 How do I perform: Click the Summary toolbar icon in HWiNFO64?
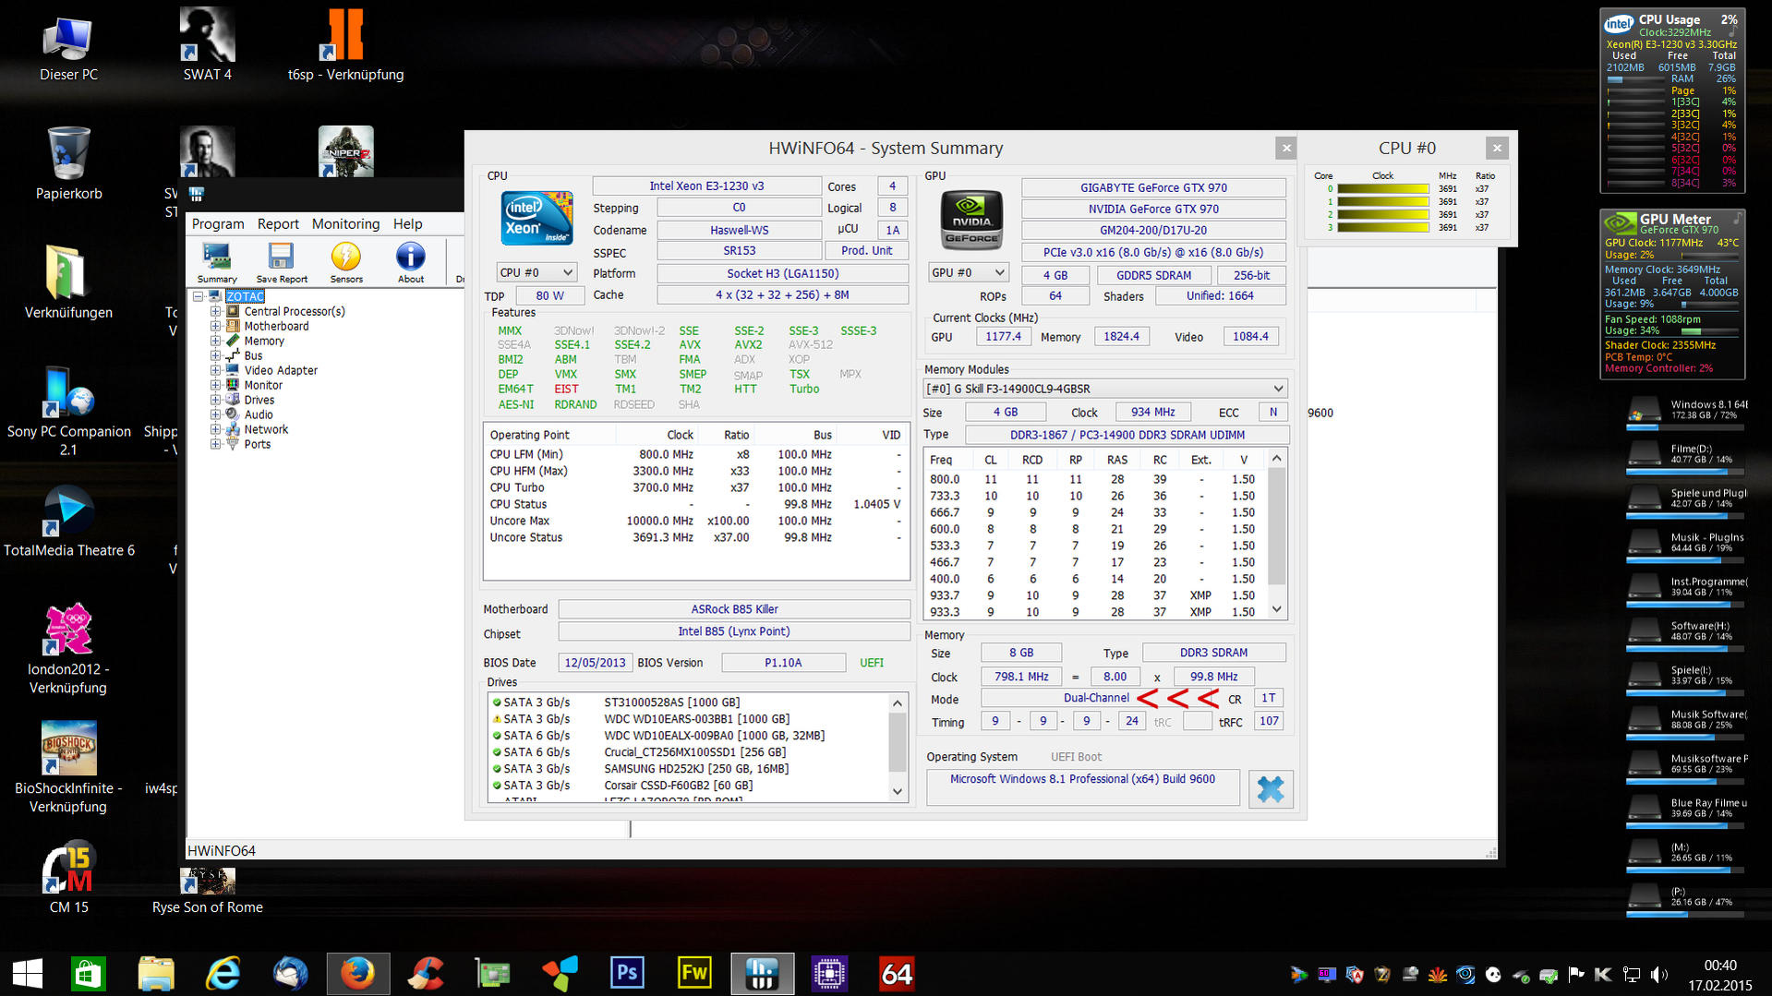pyautogui.click(x=217, y=262)
